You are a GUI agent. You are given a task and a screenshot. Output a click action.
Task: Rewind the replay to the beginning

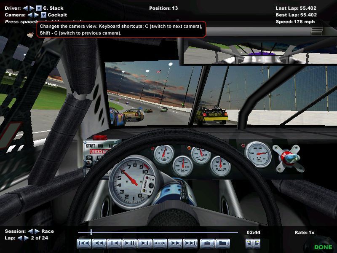pyautogui.click(x=84, y=243)
